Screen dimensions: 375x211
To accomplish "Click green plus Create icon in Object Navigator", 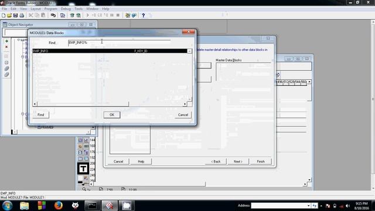I will pos(6,41).
